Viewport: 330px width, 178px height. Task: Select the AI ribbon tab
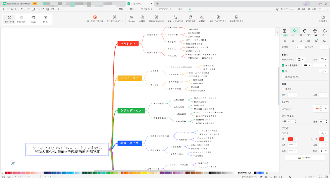[190, 9]
